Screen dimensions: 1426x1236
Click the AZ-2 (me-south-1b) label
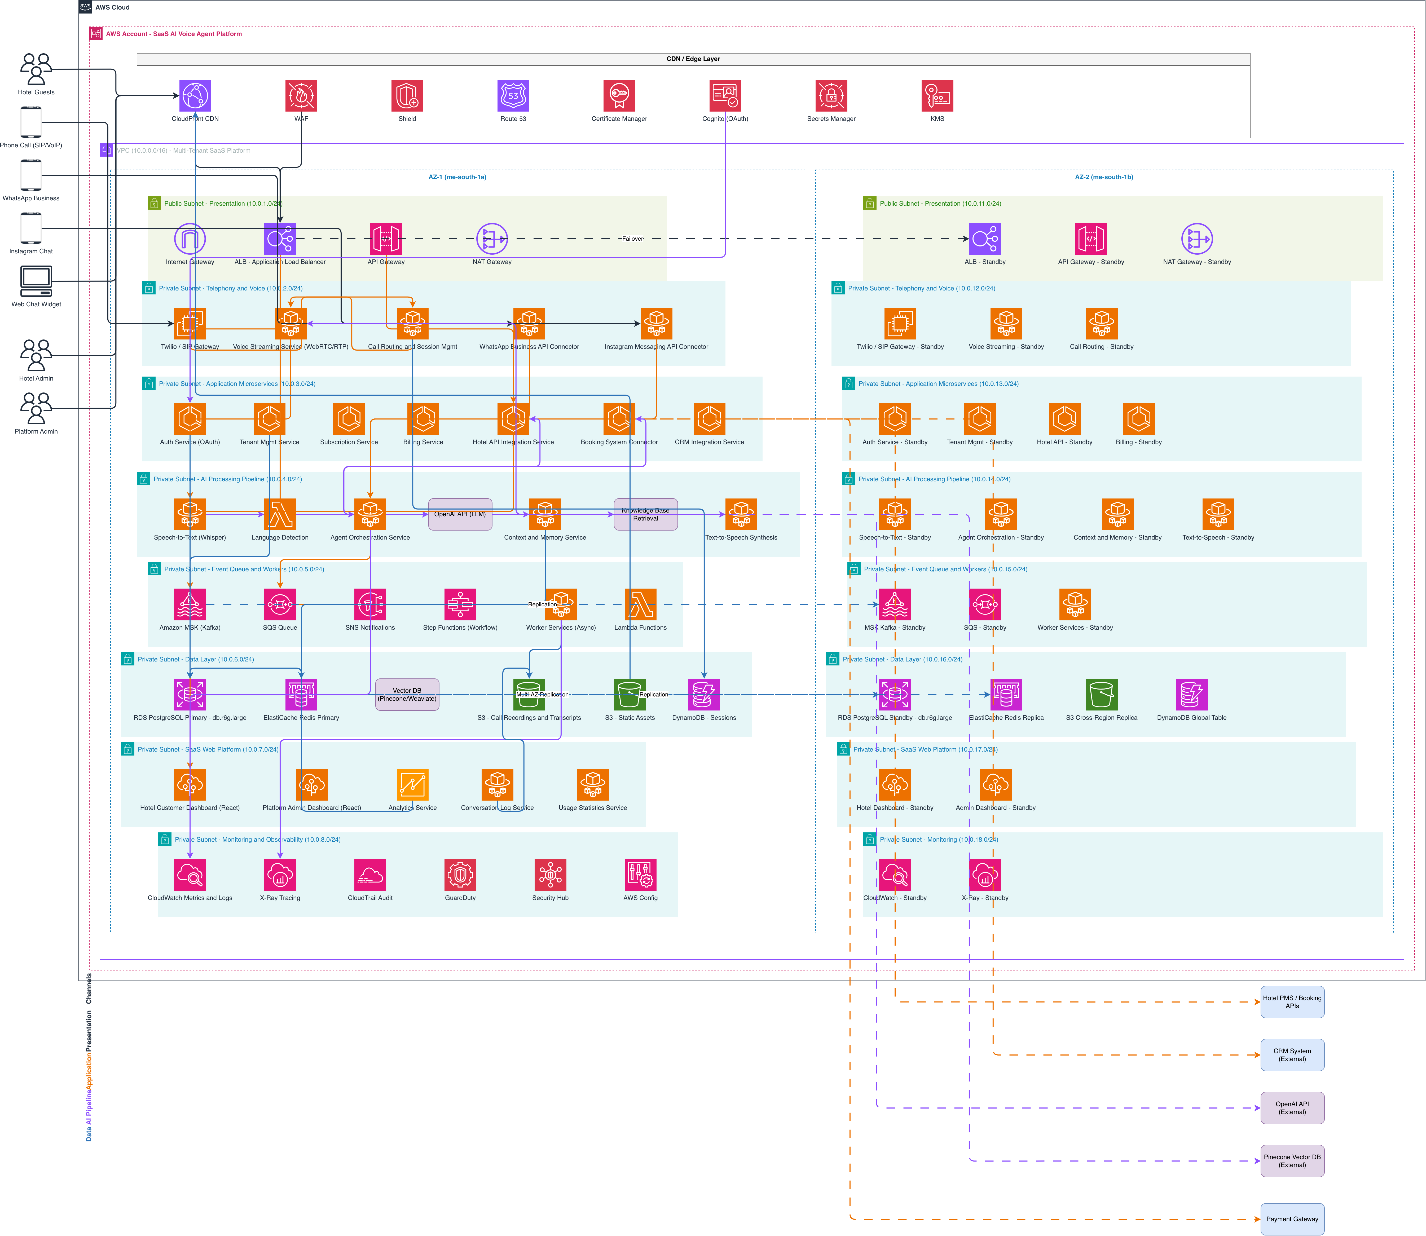(x=1104, y=177)
